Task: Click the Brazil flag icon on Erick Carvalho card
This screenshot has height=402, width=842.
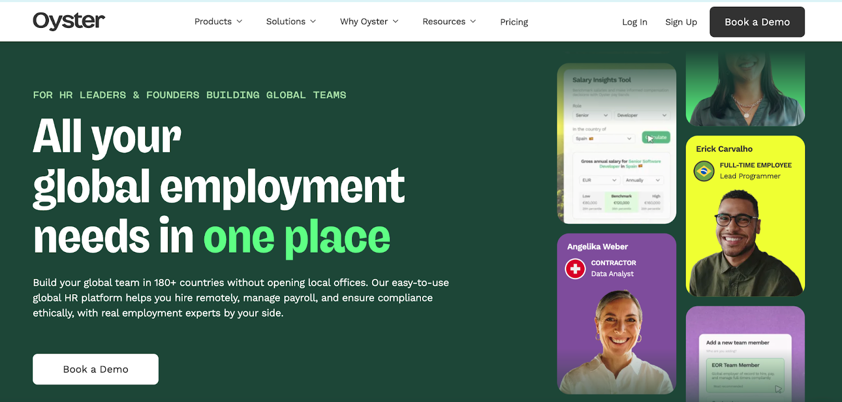Action: (x=704, y=171)
